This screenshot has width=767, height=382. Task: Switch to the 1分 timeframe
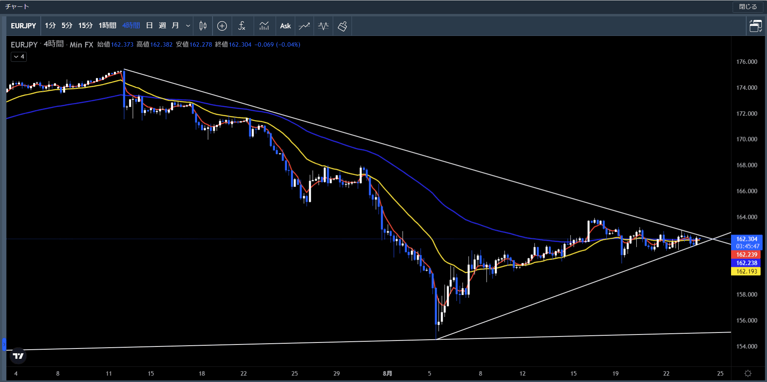(50, 26)
